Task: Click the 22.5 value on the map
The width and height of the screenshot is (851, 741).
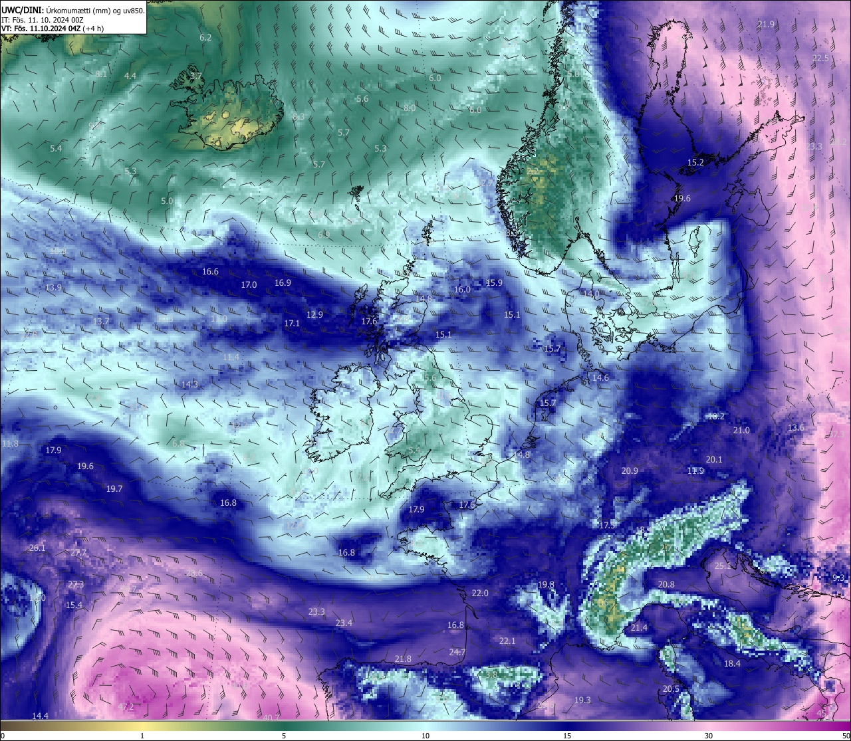Action: (821, 58)
